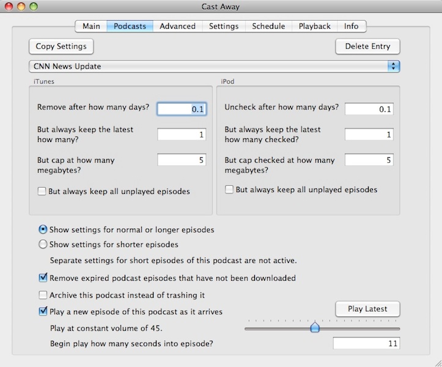442x367 pixels.
Task: Go to the Schedule tab
Action: (268, 26)
